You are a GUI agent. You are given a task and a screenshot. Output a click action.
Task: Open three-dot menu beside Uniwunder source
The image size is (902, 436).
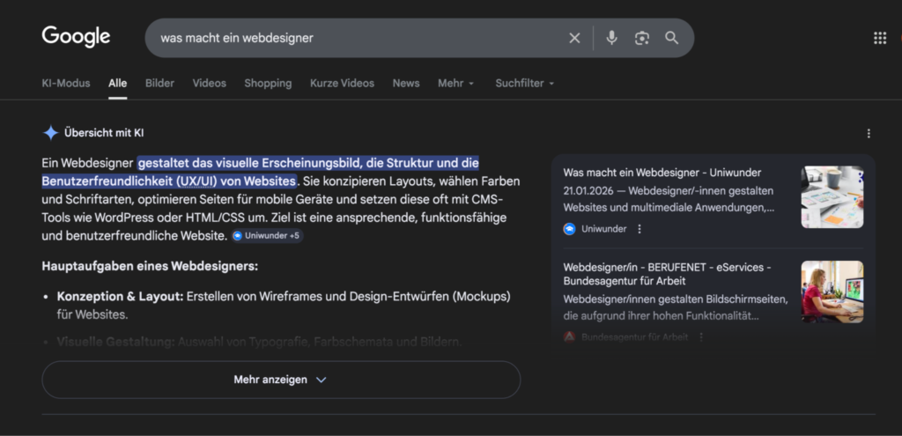pyautogui.click(x=640, y=229)
